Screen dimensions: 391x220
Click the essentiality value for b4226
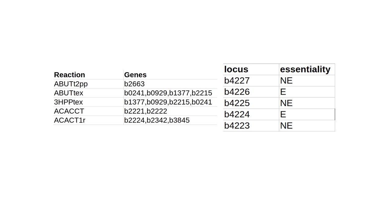tap(283, 92)
